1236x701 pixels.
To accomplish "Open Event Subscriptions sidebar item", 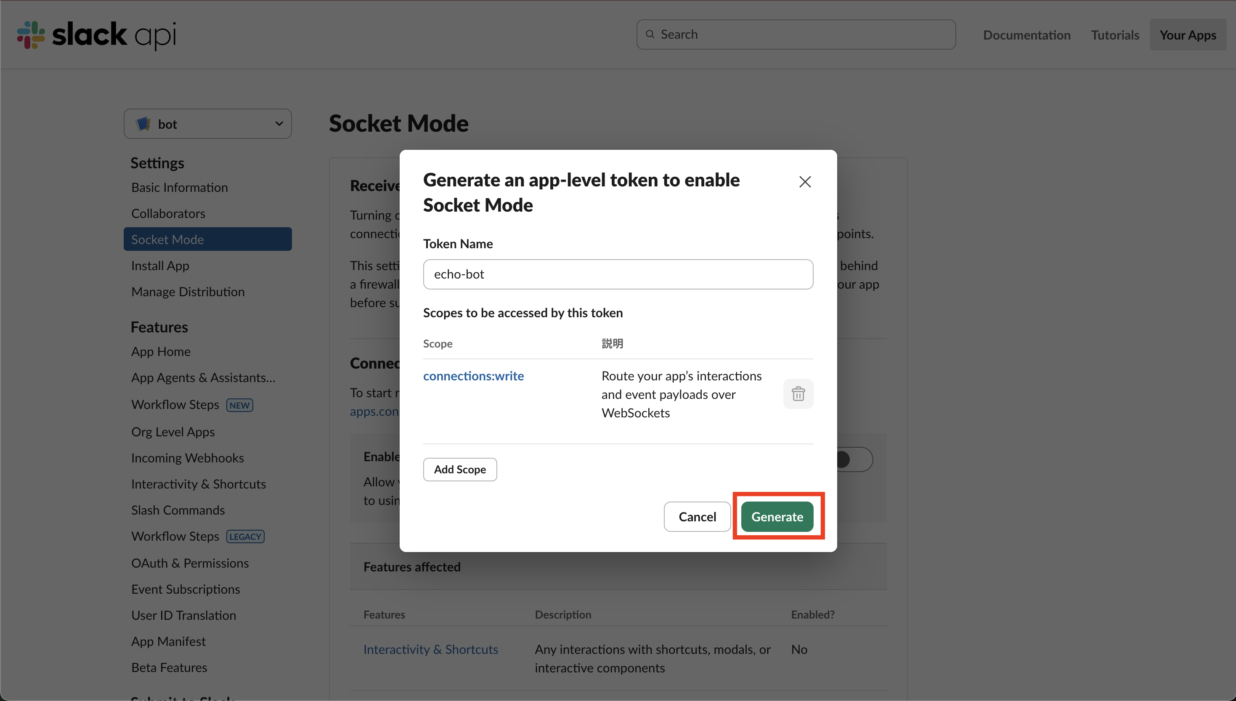I will 185,589.
